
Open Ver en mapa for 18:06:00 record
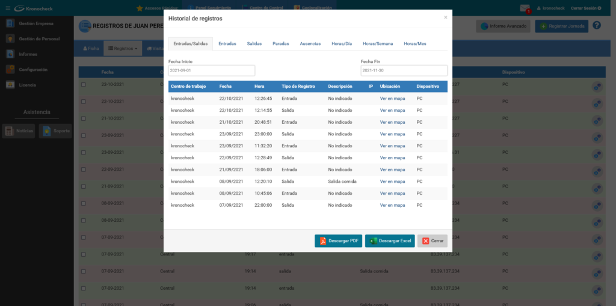coord(392,170)
